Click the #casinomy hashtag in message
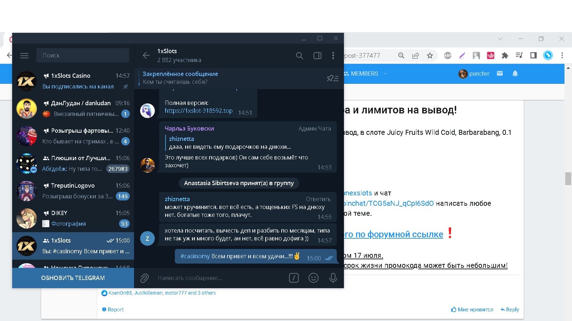 click(x=195, y=256)
